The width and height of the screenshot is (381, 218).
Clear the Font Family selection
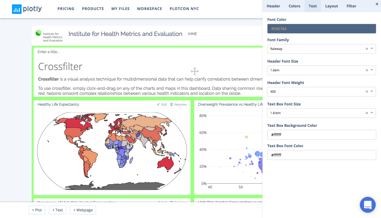(x=367, y=49)
